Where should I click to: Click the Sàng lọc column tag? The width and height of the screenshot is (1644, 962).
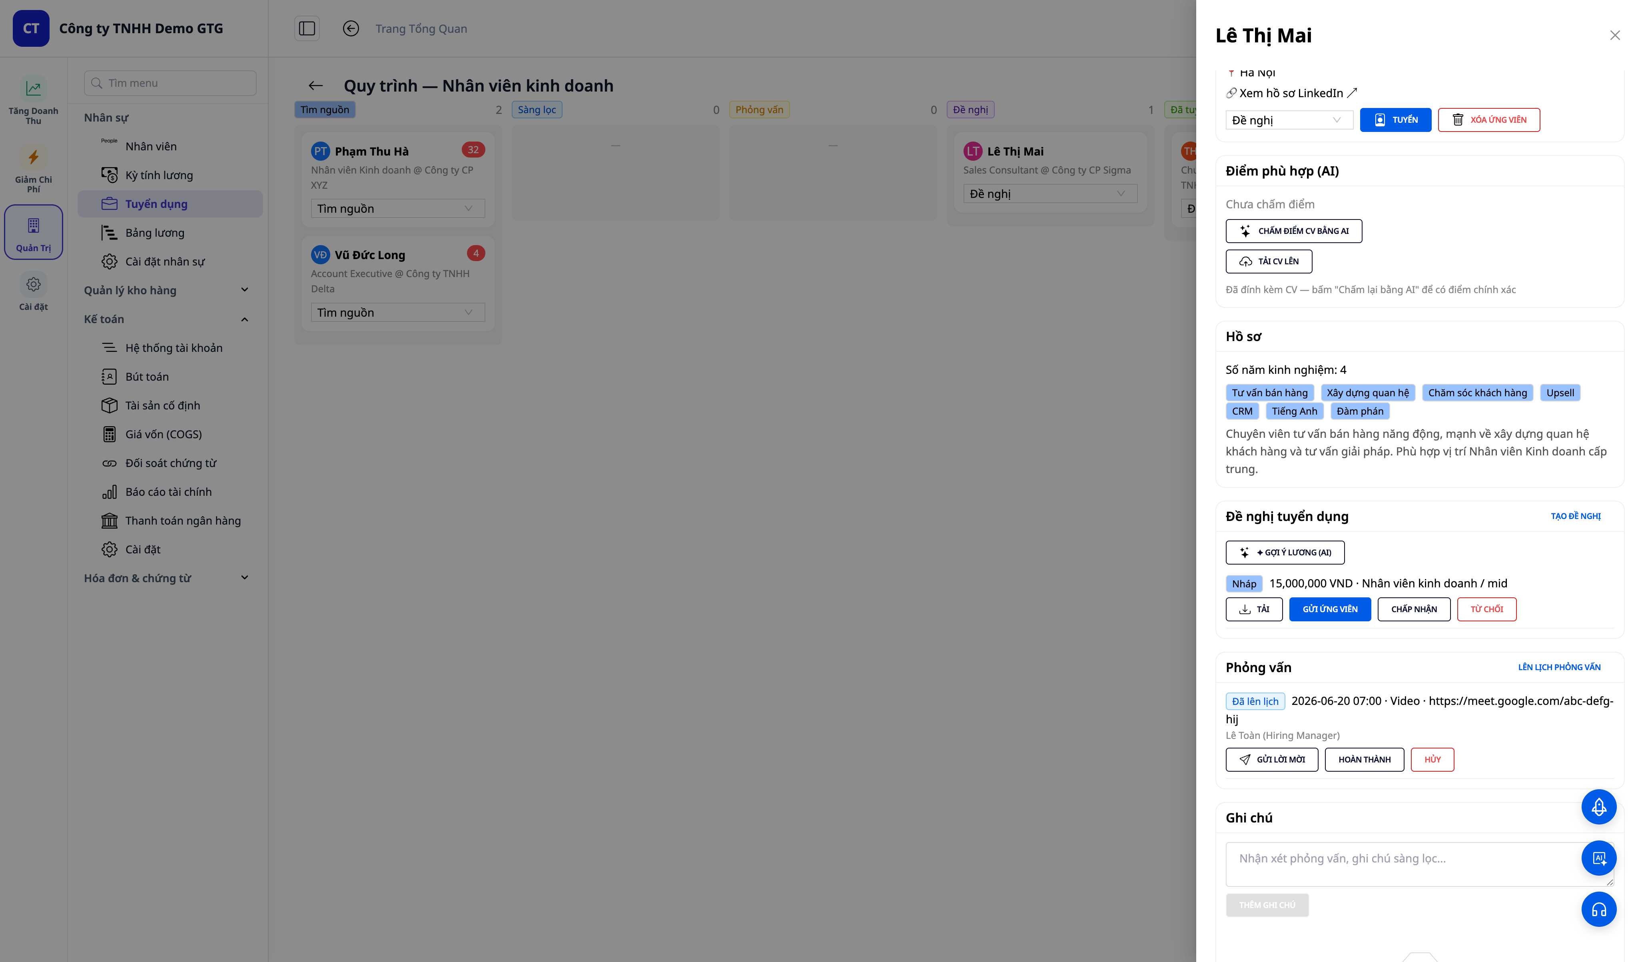(x=537, y=110)
